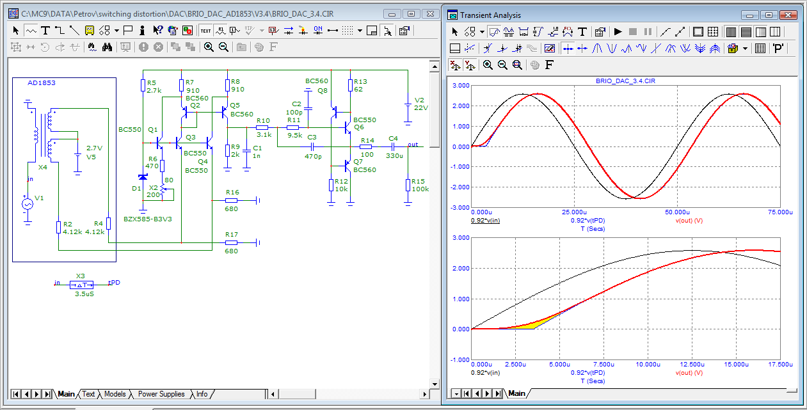Toggle the Y auto-scale balance icon
The width and height of the screenshot is (807, 410).
470,65
